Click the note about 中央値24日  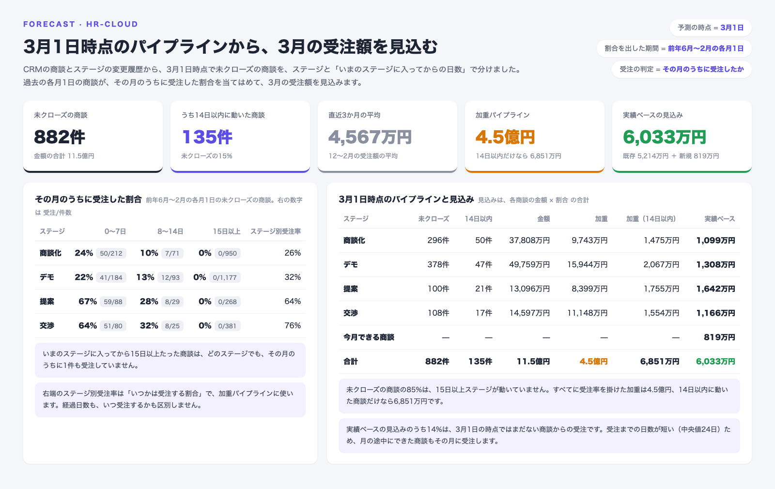pos(539,435)
